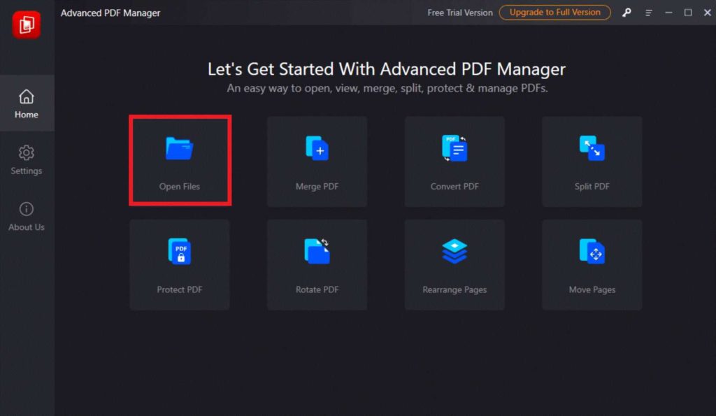The height and width of the screenshot is (416, 716).
Task: Click the Advanced PDF Manager title text
Action: [x=110, y=13]
